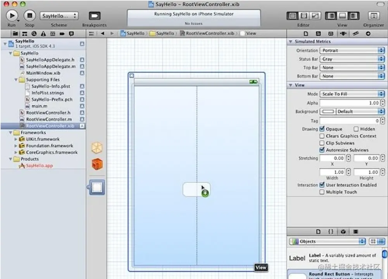
Task: Switch library to list view
Action: coord(381,241)
